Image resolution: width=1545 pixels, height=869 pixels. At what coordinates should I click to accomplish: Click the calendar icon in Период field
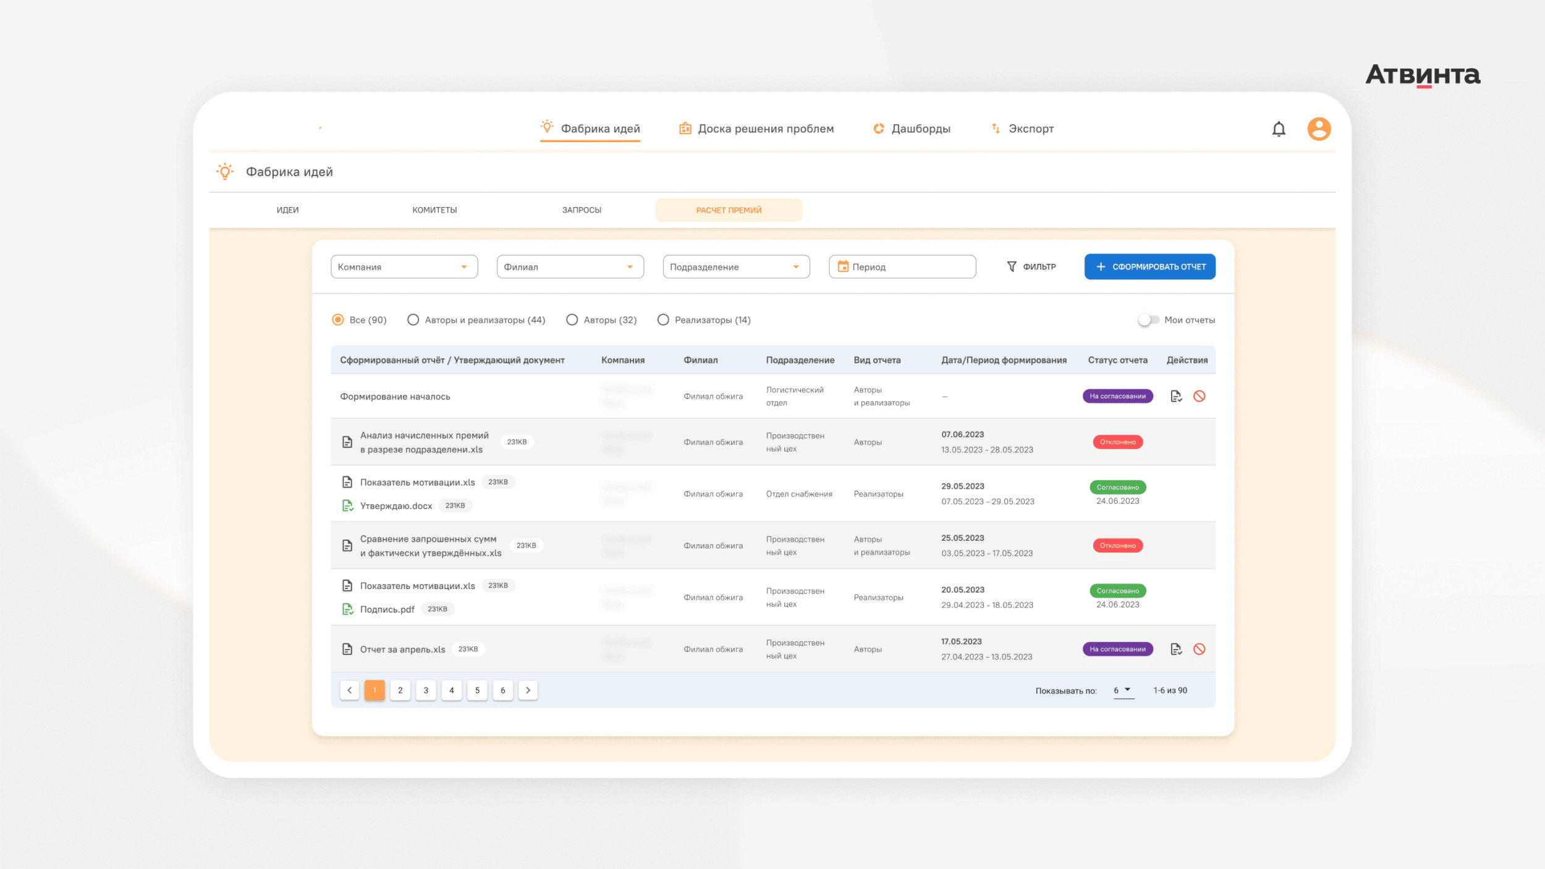(x=843, y=266)
